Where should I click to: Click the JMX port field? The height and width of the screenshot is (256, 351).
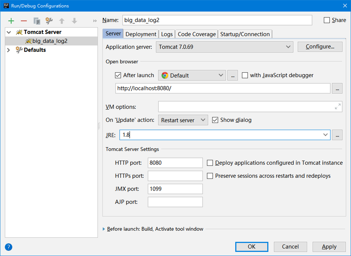(x=175, y=189)
